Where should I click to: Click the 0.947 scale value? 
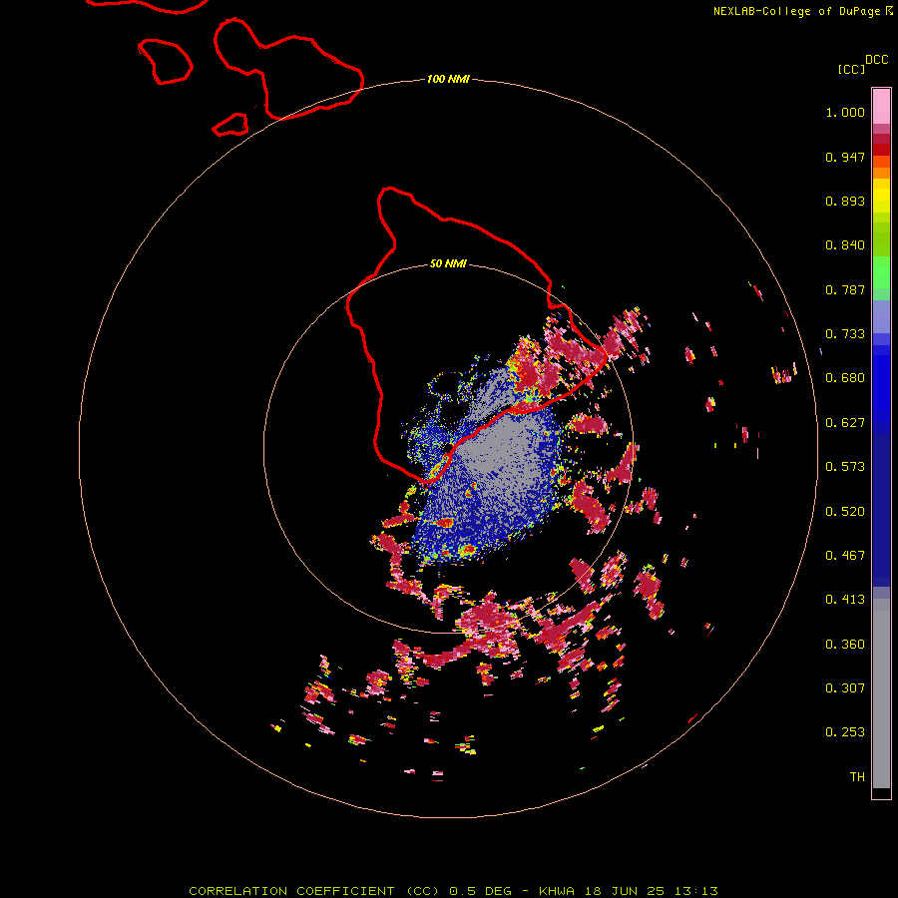pos(845,157)
